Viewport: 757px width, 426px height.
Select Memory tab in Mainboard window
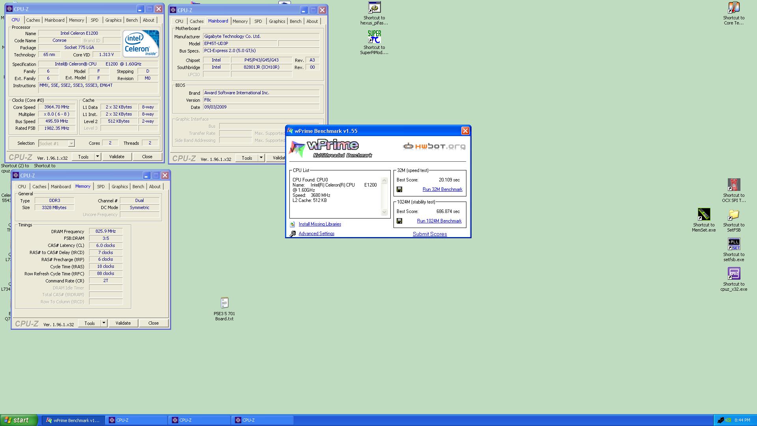pyautogui.click(x=240, y=21)
